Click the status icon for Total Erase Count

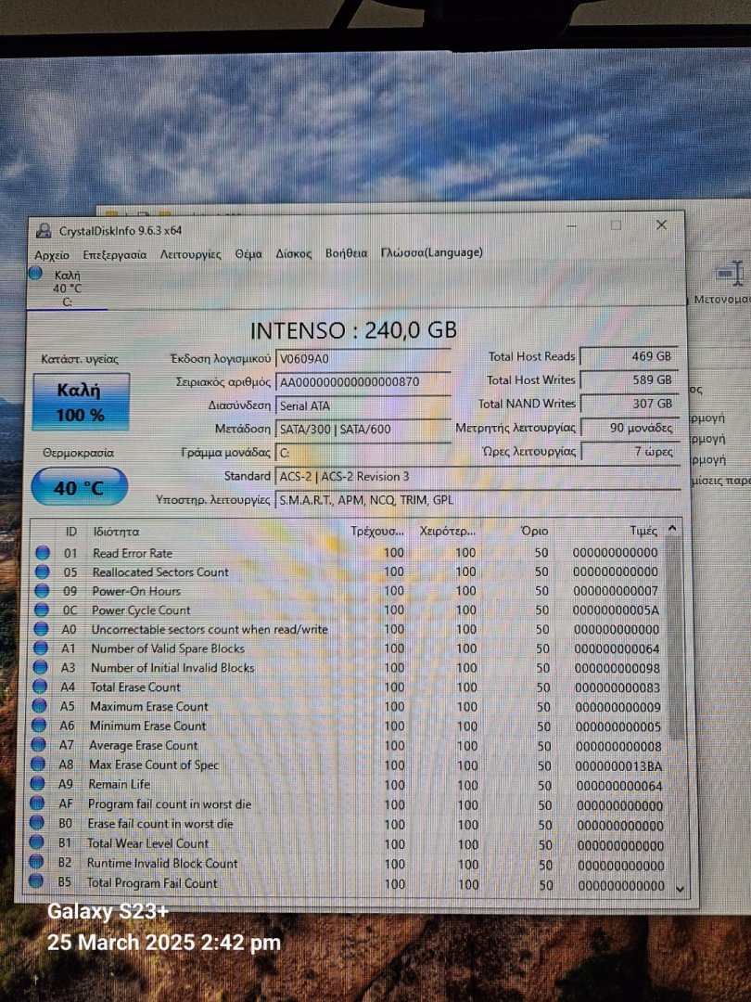[40, 687]
